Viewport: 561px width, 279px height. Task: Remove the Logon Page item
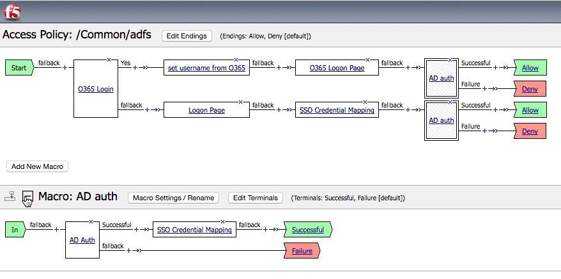(x=240, y=102)
